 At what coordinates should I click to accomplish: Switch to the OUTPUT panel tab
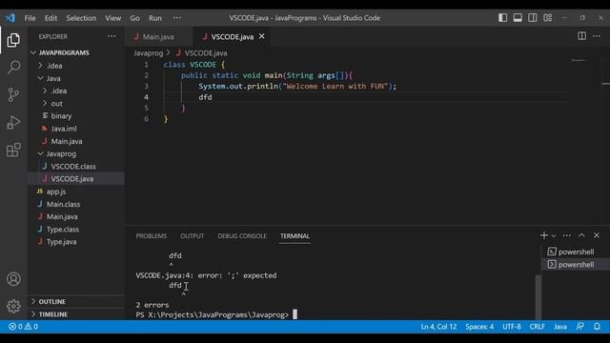click(192, 236)
